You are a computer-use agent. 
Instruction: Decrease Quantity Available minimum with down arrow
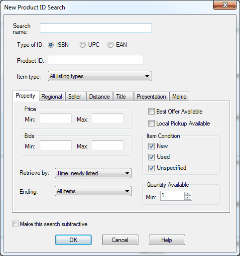pos(188,198)
